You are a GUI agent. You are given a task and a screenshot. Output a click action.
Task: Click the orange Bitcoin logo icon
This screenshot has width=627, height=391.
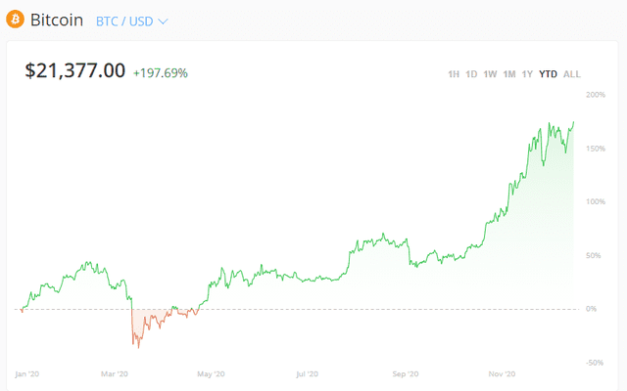tap(16, 20)
